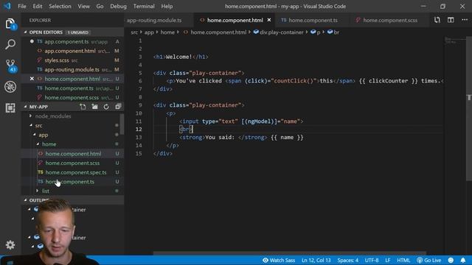The width and height of the screenshot is (472, 265).
Task: Open the File menu
Action: coord(22,7)
